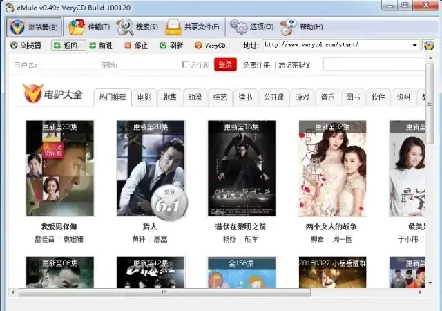Click actor name 袁姗姗
This screenshot has width=442, height=311.
click(x=73, y=239)
